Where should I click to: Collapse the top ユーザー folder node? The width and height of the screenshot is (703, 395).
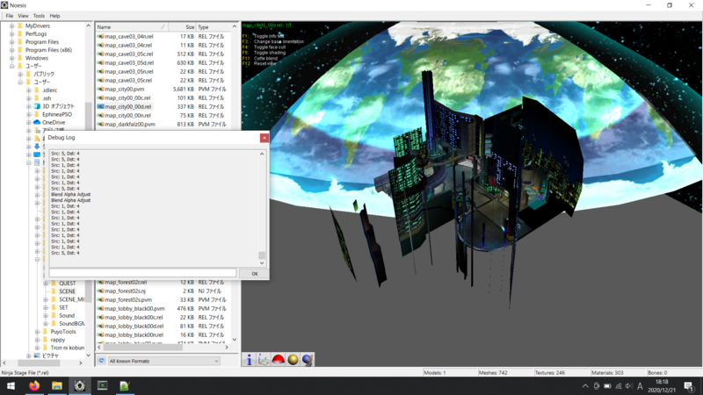pos(12,67)
